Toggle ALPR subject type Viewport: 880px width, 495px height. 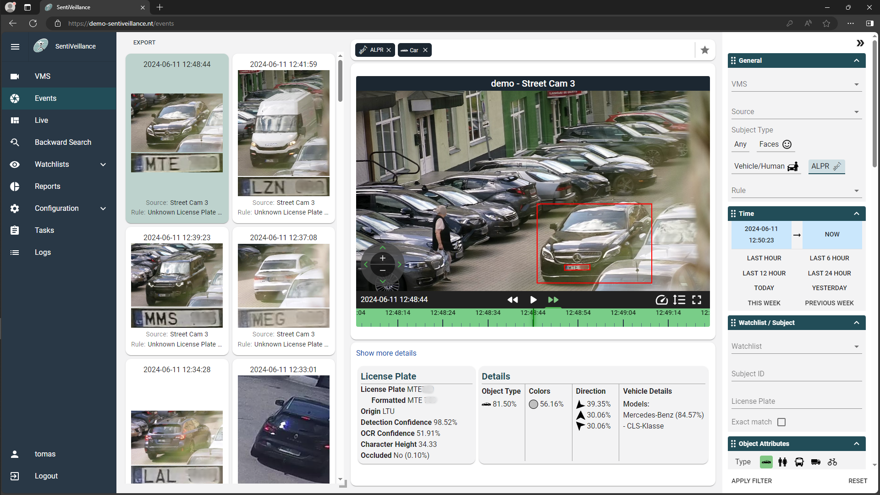pos(826,166)
